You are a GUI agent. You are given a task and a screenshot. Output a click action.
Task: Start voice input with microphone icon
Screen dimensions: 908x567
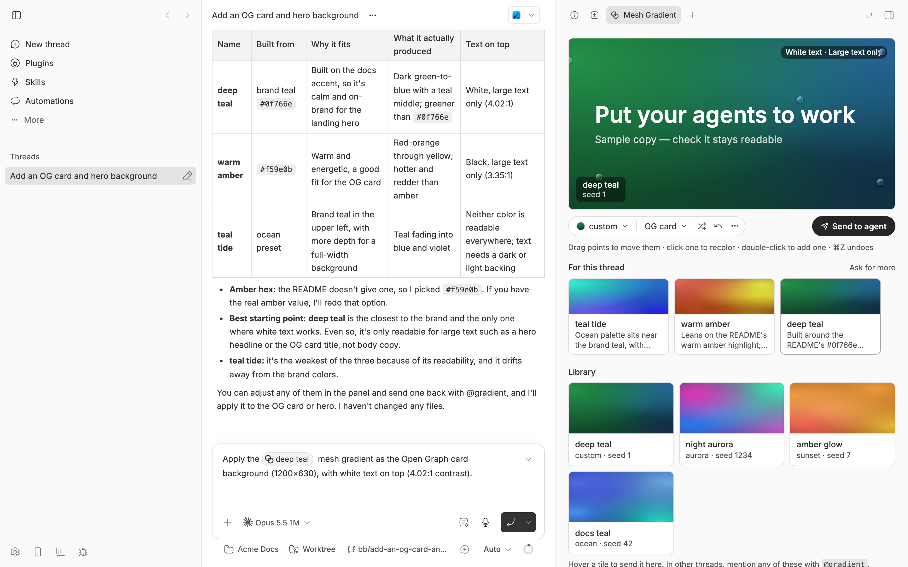[x=485, y=522]
